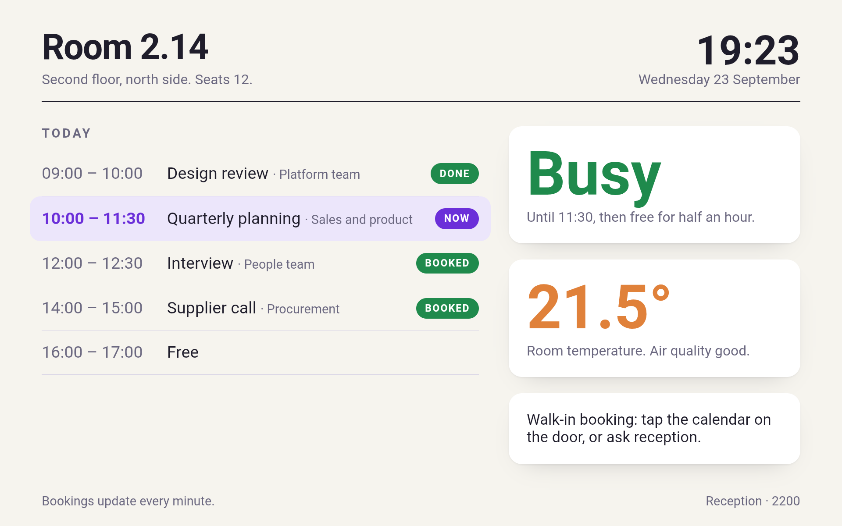Click the 21.5° temperature reading
Screen dimensions: 842x526
pos(599,306)
